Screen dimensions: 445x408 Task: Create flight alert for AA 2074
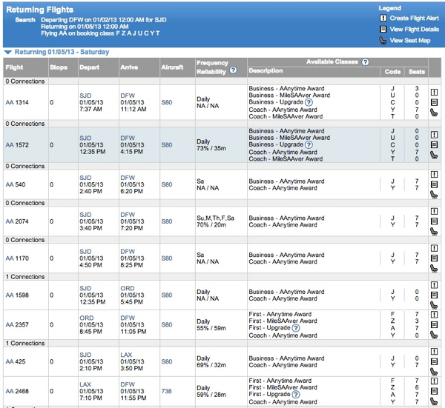click(x=434, y=211)
